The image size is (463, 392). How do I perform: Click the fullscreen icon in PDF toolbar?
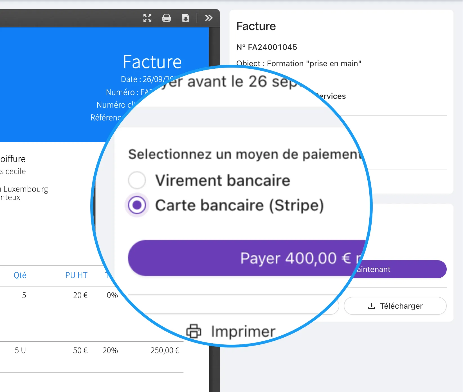[147, 18]
